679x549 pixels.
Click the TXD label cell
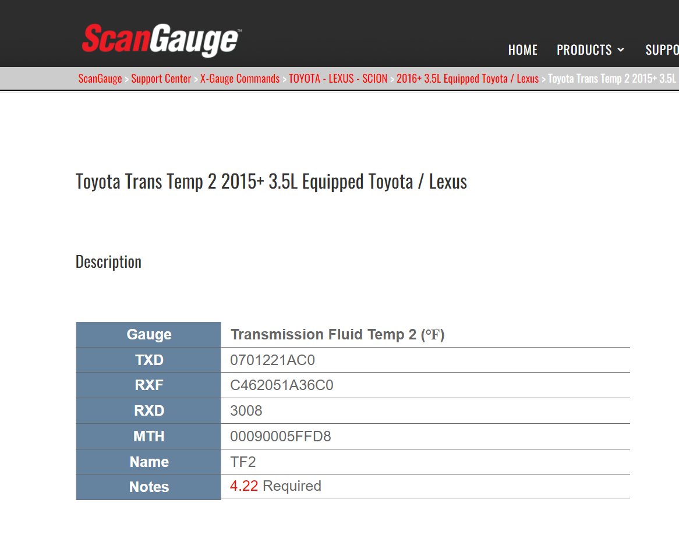148,360
